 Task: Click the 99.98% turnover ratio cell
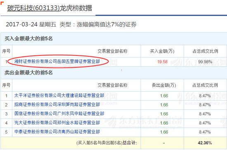click(205, 62)
